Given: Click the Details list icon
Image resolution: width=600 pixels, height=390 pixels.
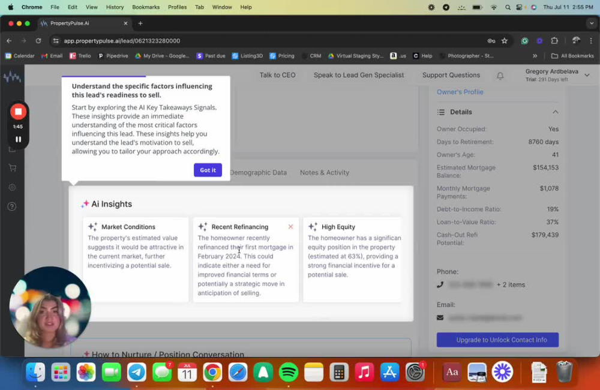Looking at the screenshot, I should 441,112.
